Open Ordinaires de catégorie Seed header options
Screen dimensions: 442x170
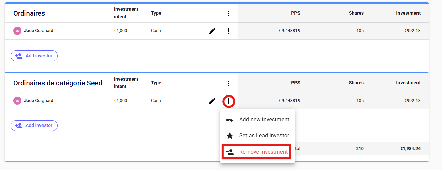tap(228, 83)
